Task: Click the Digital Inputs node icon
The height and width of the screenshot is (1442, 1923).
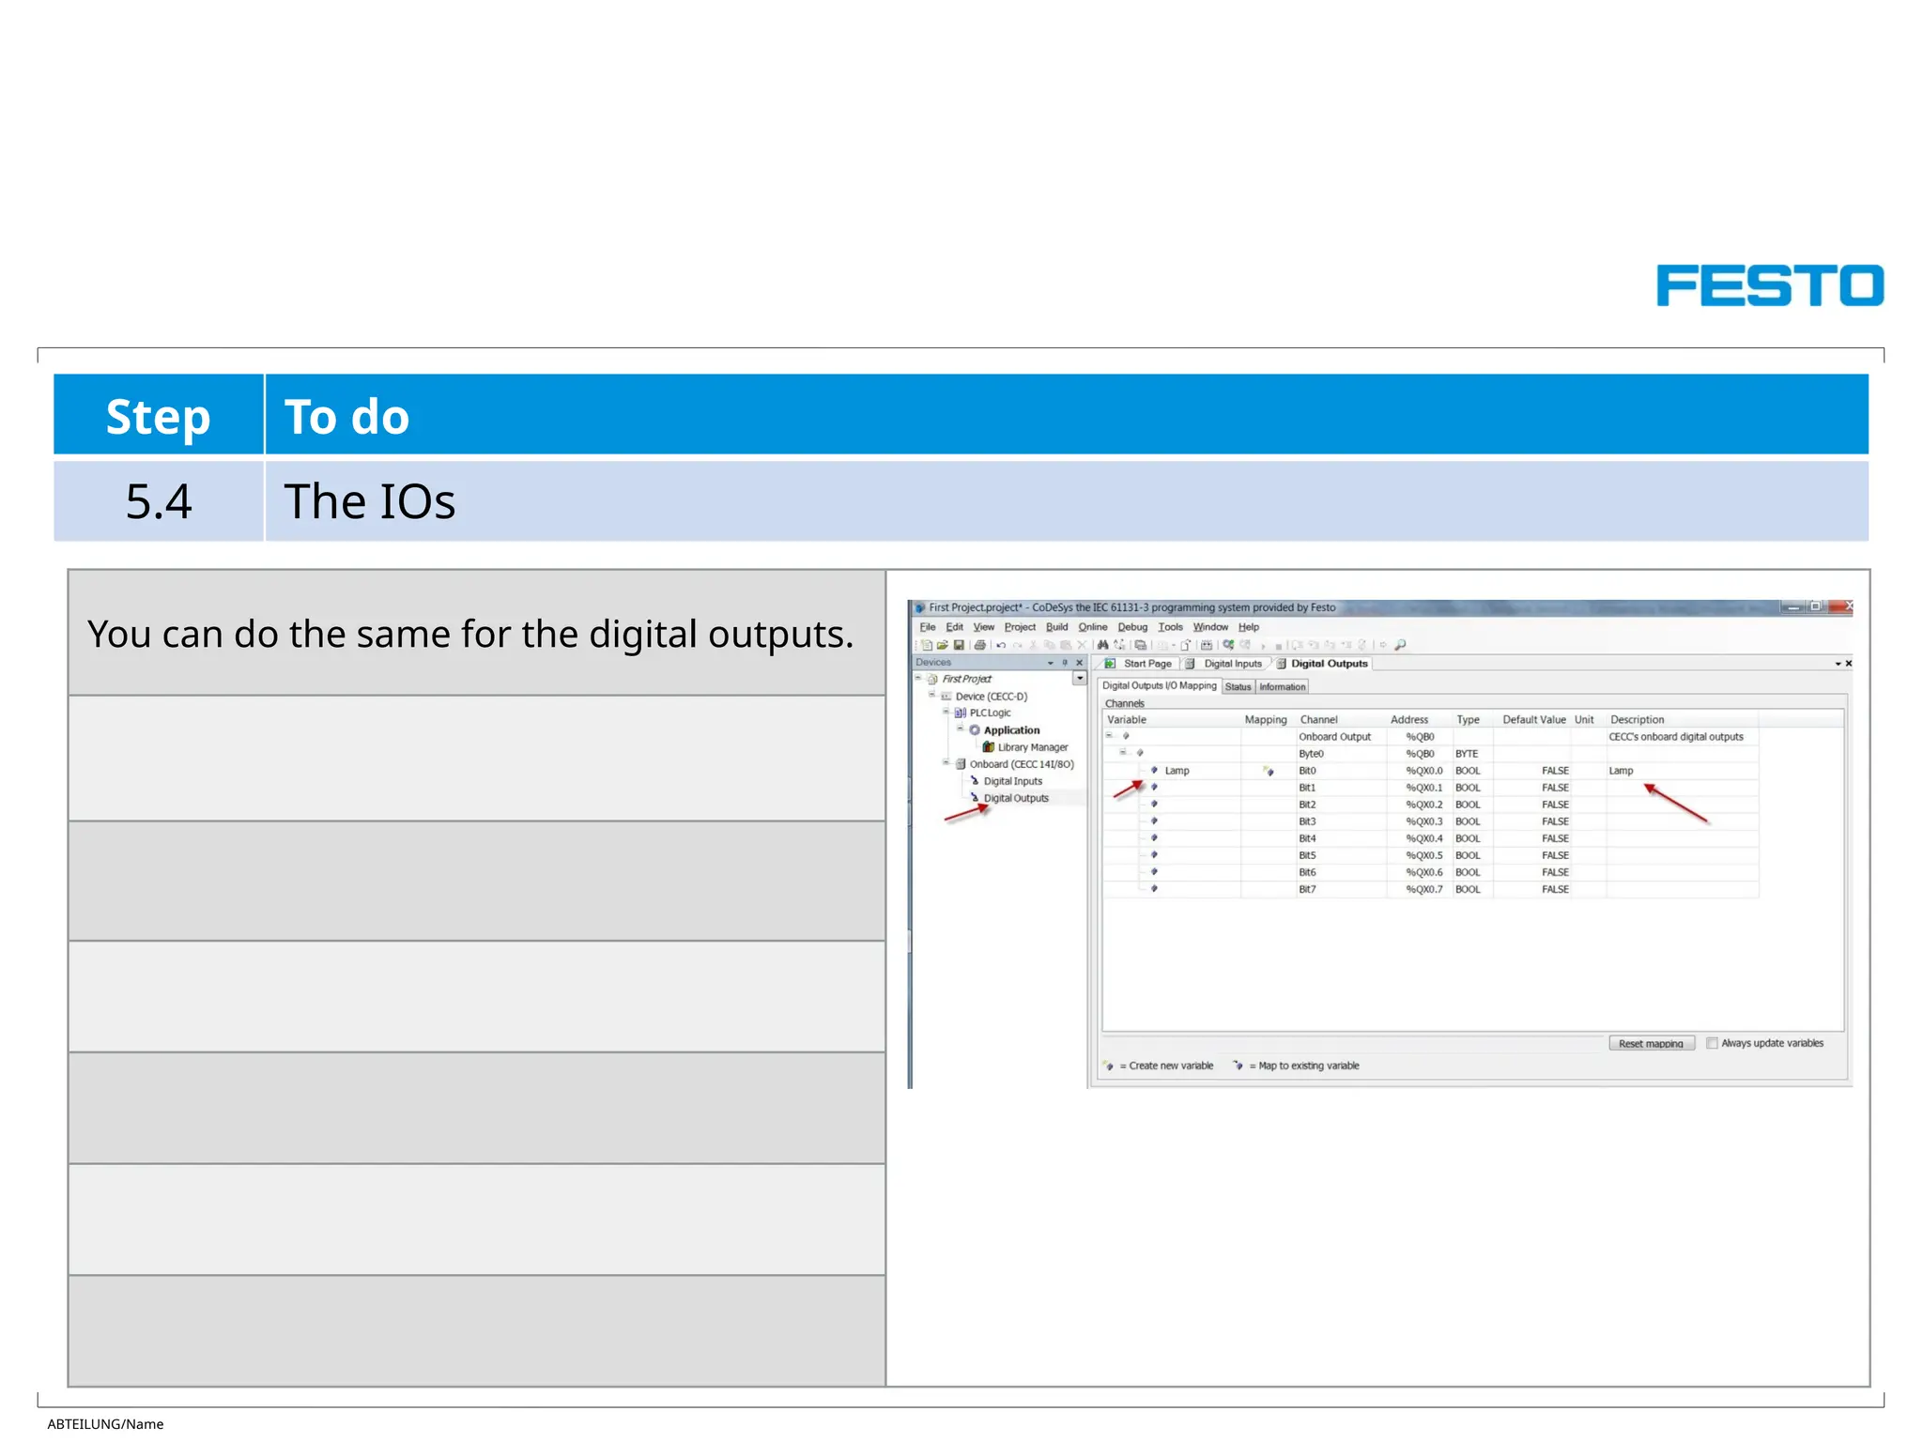Action: pos(975,781)
